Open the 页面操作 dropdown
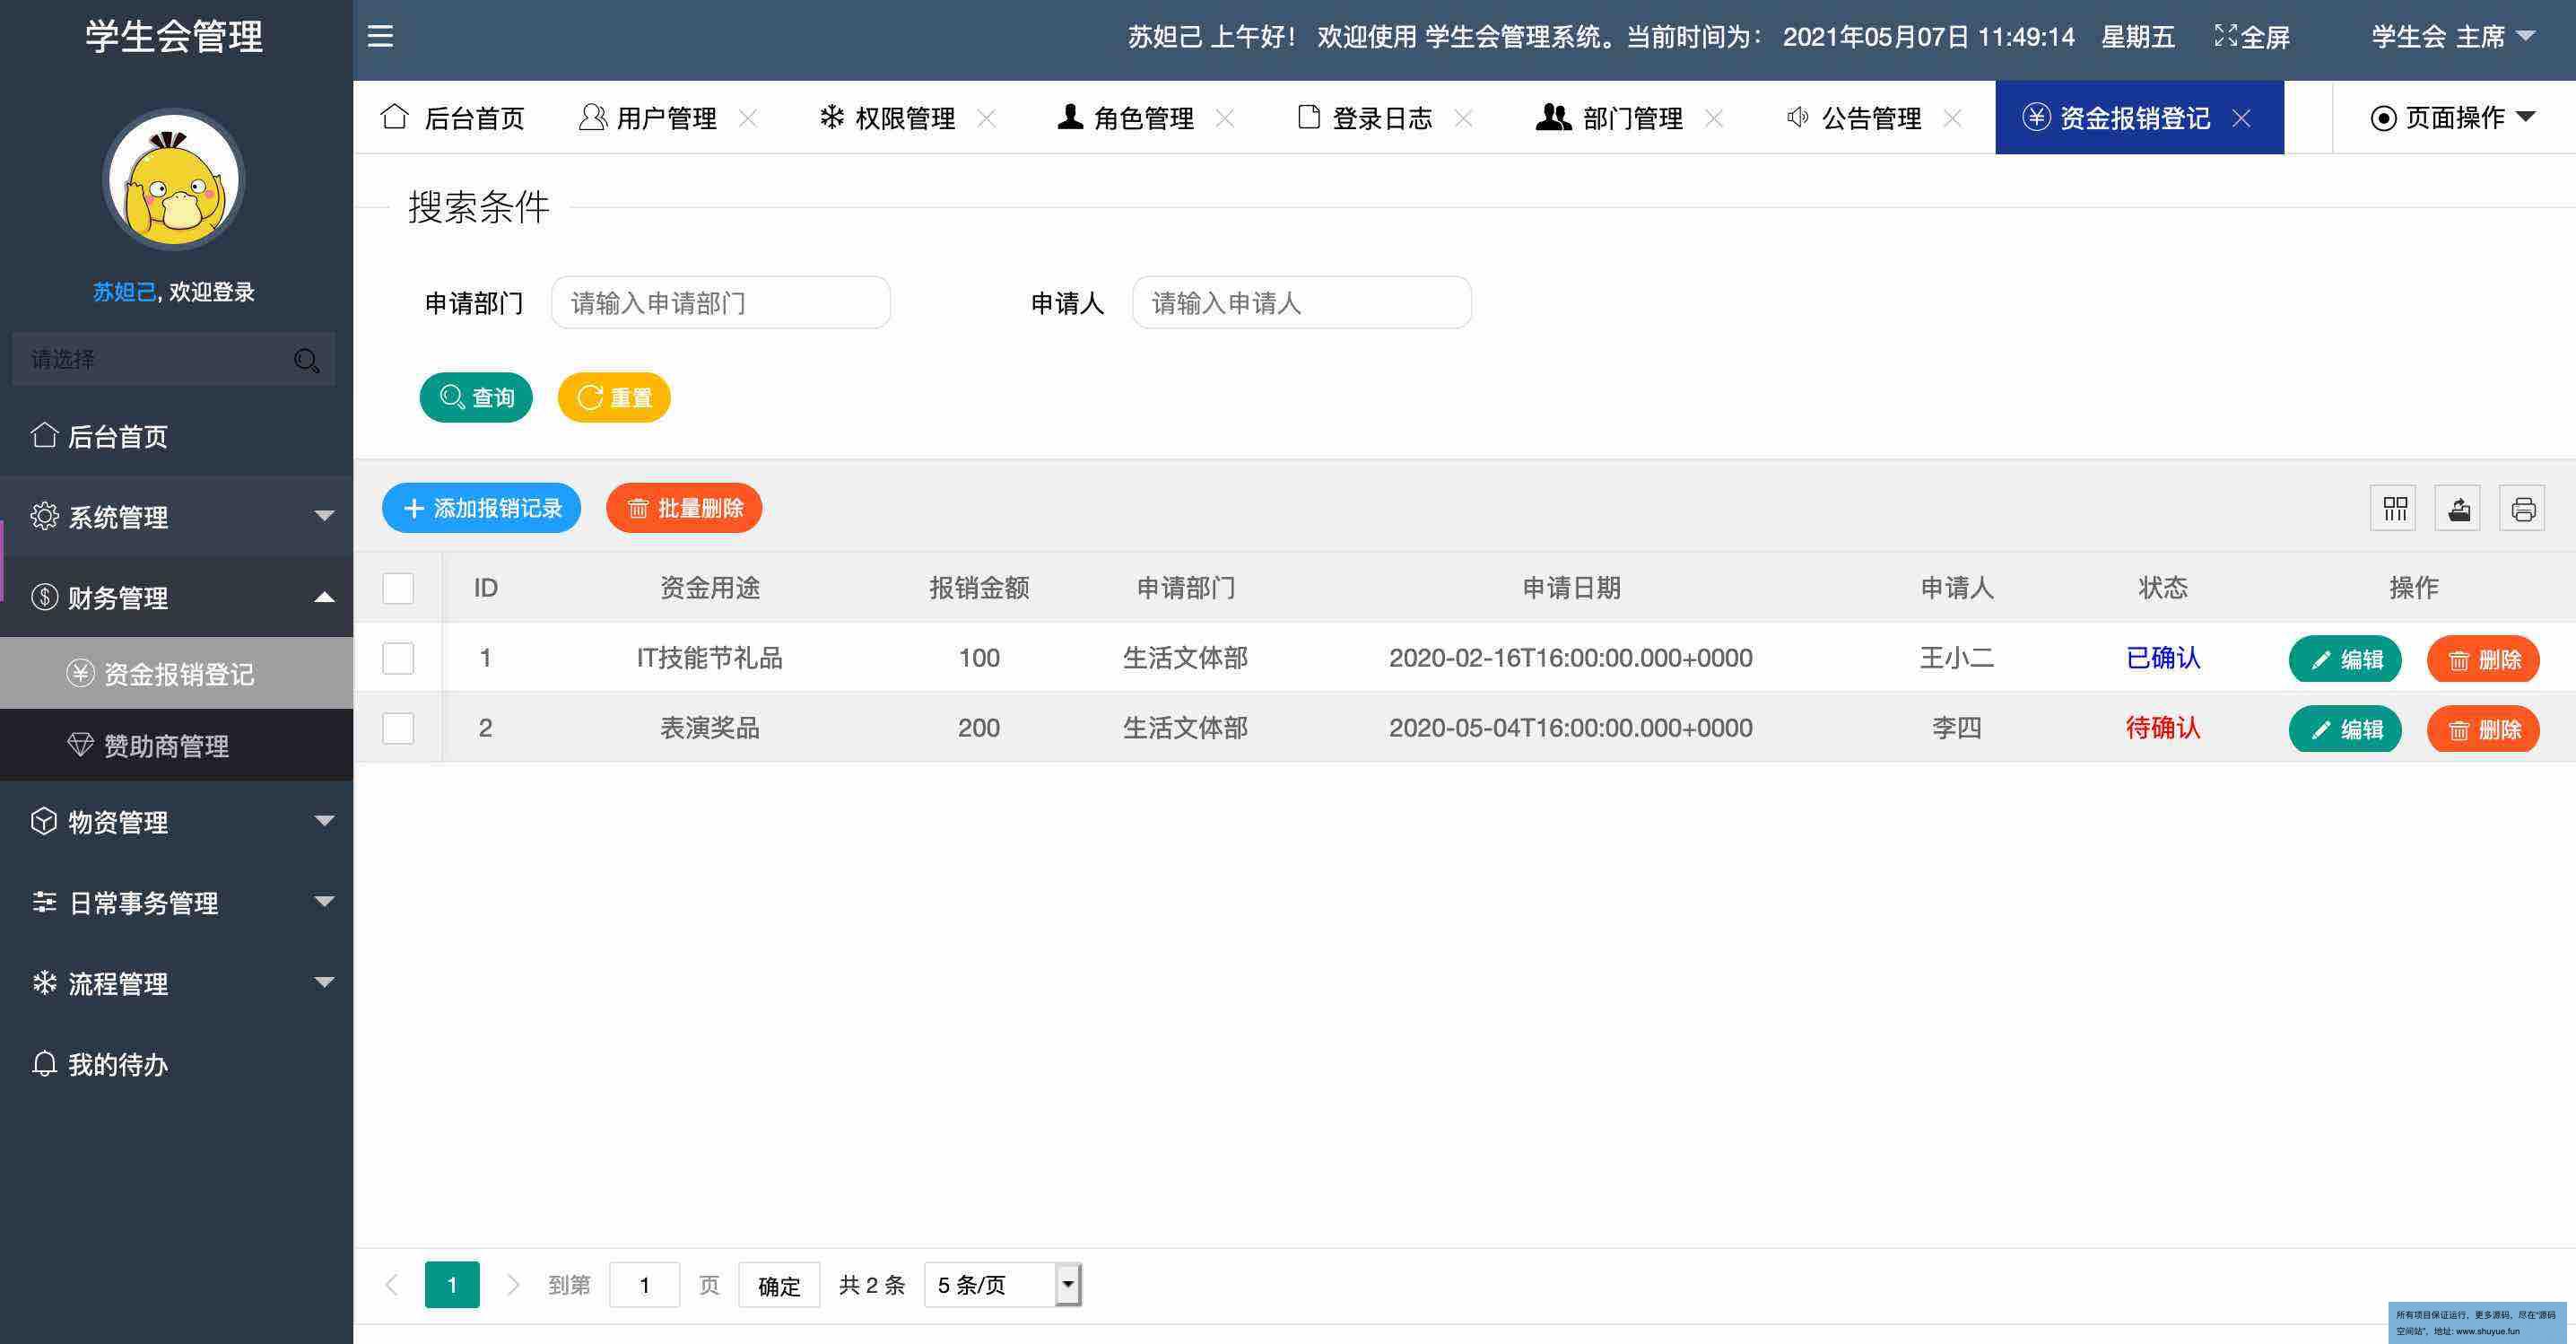Screen dimensions: 2576x1344 [2452, 118]
